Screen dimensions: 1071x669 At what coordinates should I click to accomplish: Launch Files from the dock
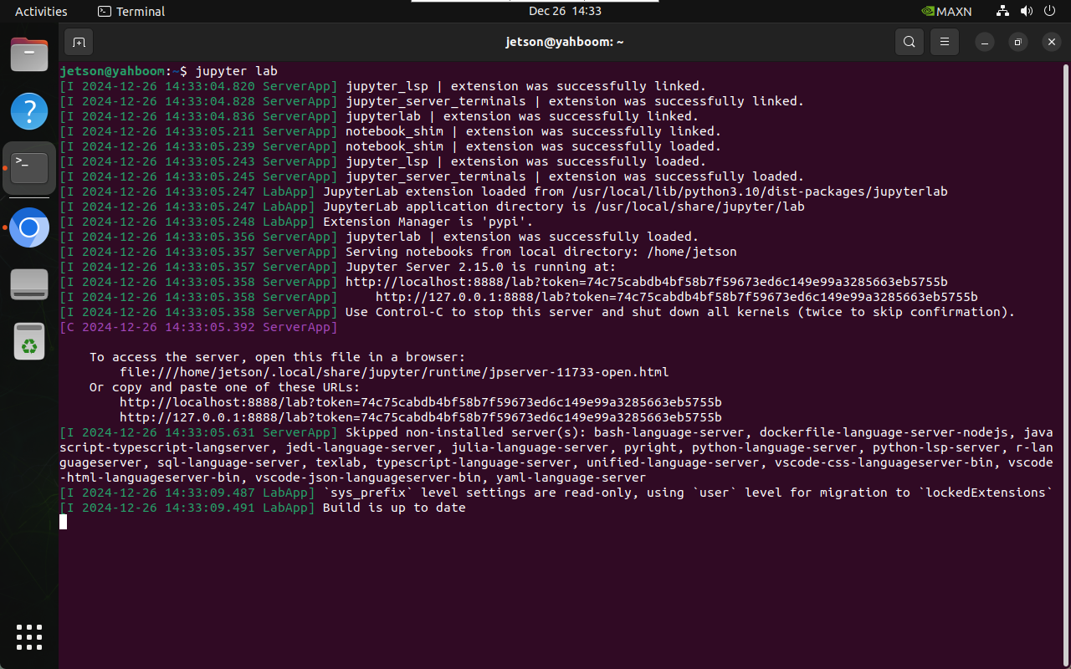29,54
